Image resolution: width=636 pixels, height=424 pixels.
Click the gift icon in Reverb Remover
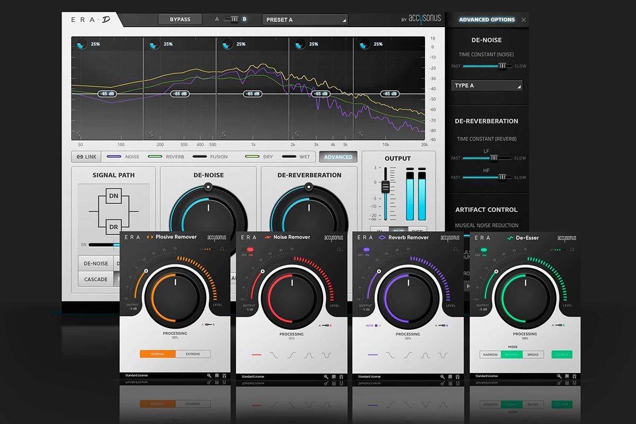tap(457, 376)
